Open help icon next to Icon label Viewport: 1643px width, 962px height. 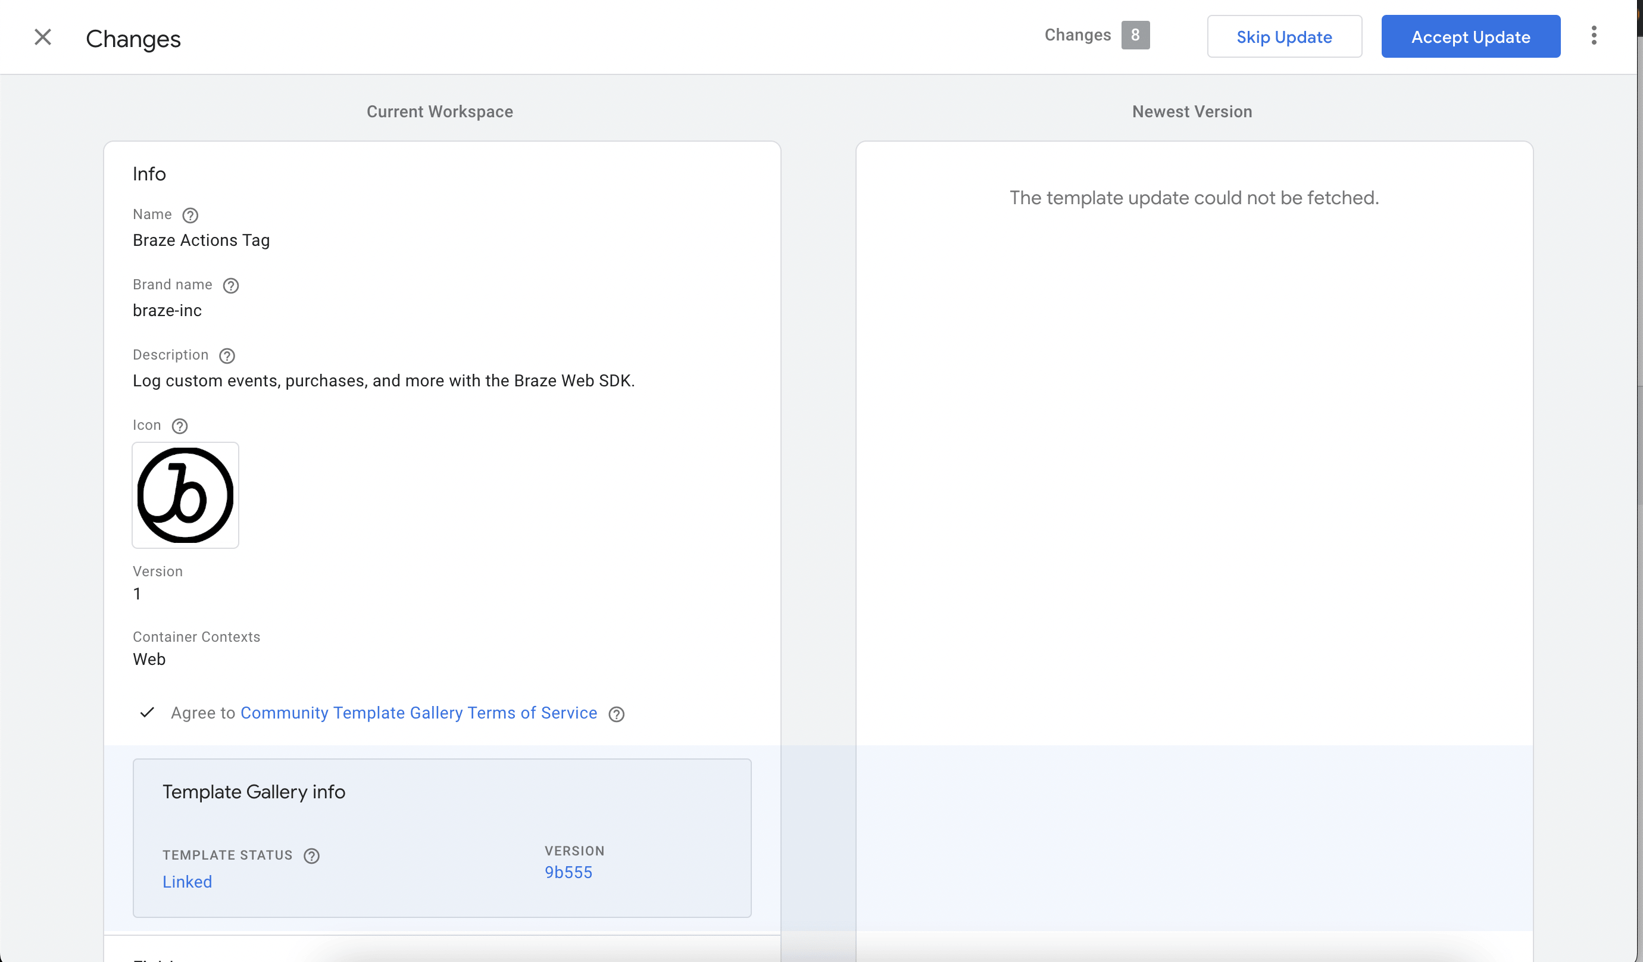179,426
